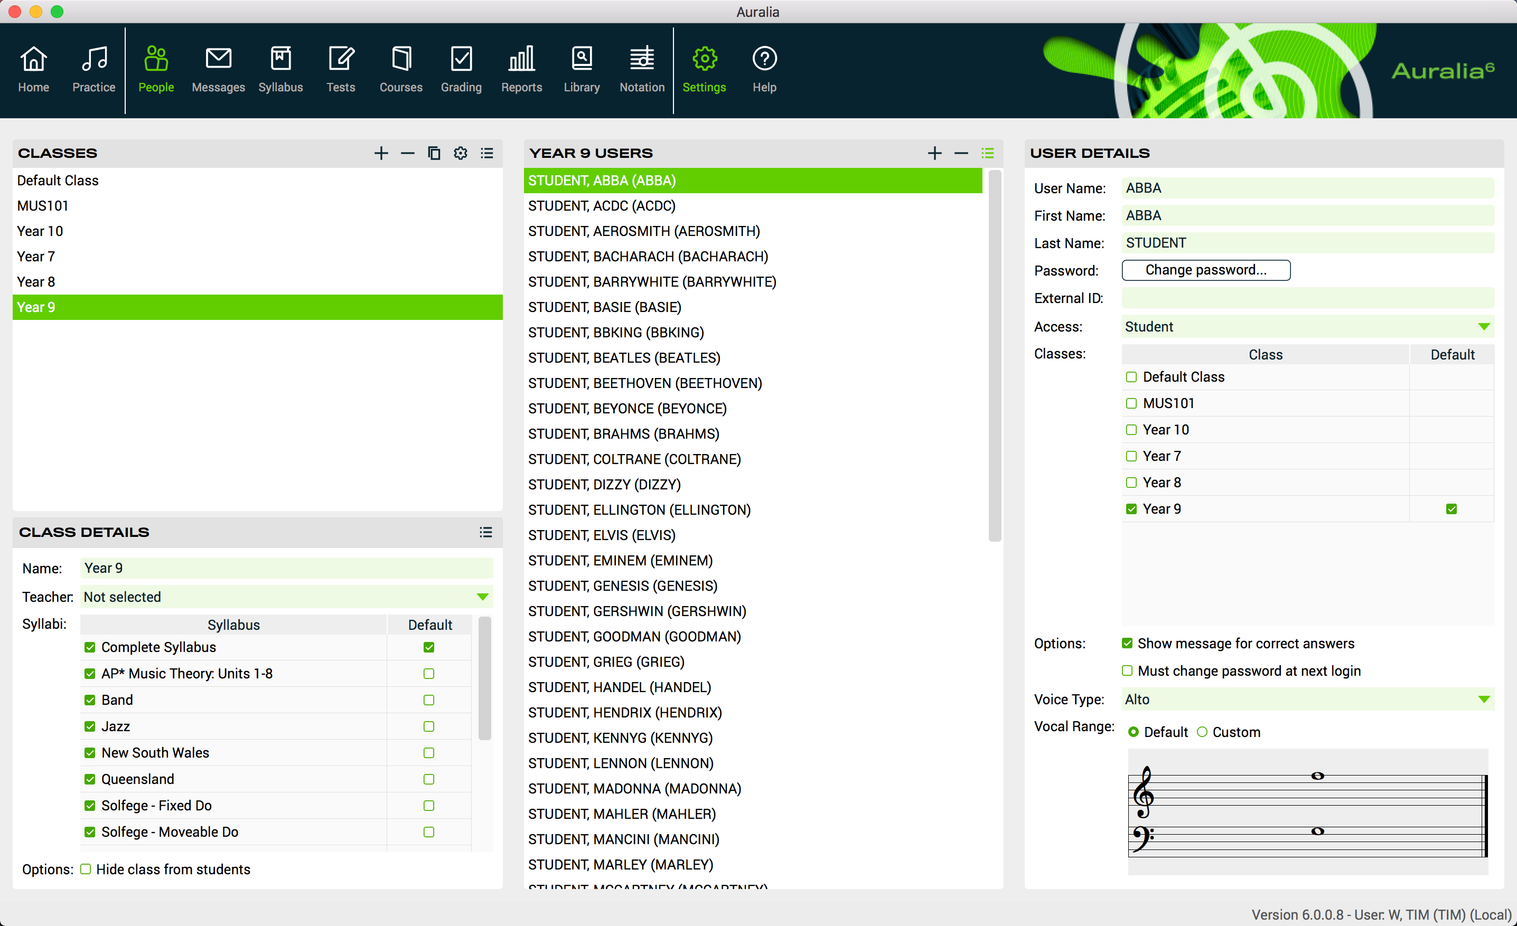Open class settings gear icon
This screenshot has width=1517, height=926.
(x=461, y=153)
